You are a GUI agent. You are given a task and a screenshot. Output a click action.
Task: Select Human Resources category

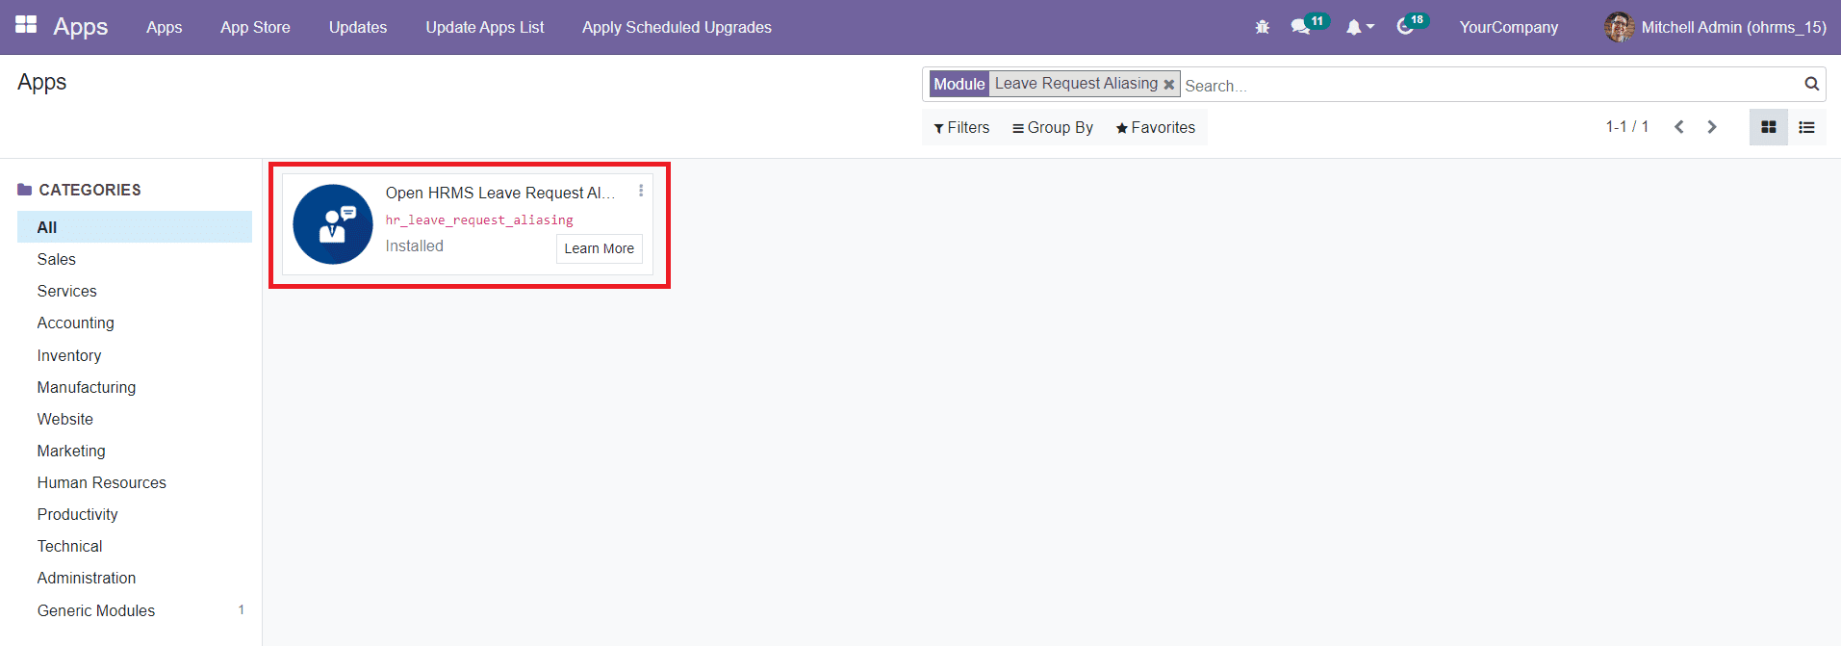point(101,482)
